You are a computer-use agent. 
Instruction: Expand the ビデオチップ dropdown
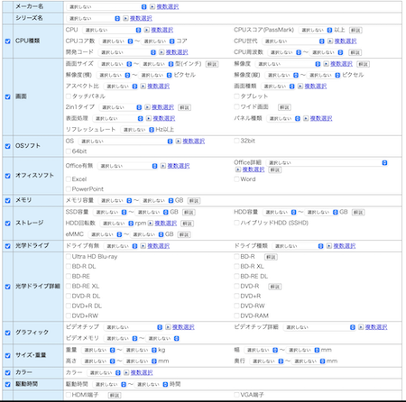coord(133,327)
